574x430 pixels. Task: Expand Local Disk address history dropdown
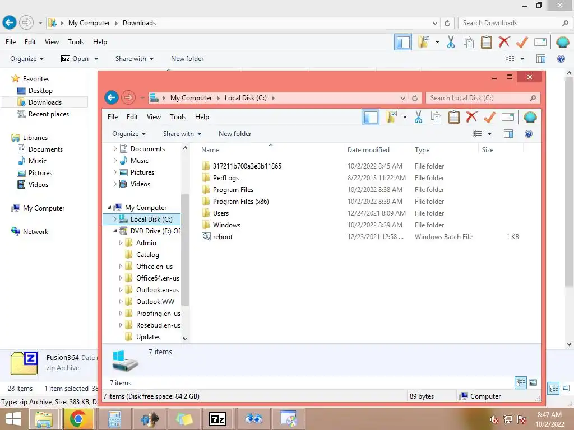click(402, 98)
